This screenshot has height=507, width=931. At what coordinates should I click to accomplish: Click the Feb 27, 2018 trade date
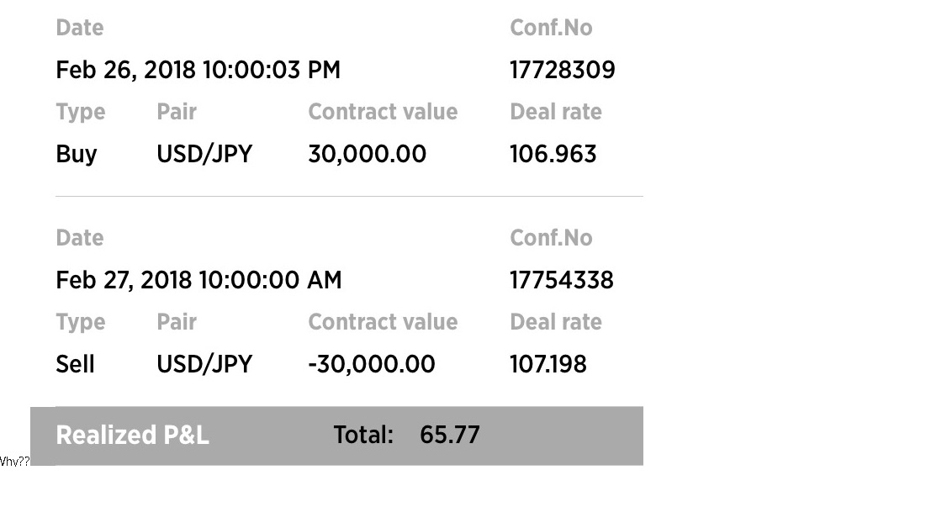(198, 280)
